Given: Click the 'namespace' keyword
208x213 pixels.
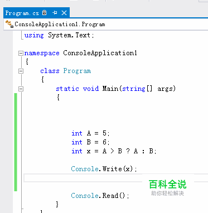Looking at the screenshot, I should click(42, 53).
